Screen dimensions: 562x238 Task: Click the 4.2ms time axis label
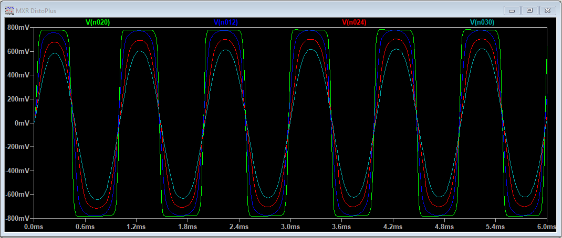(x=393, y=226)
